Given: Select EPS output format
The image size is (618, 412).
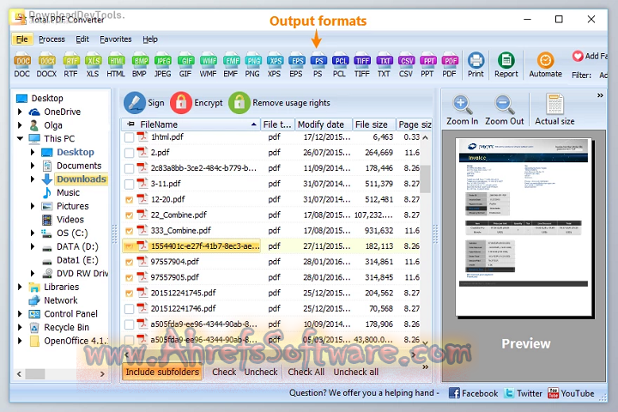Looking at the screenshot, I should click(x=296, y=64).
